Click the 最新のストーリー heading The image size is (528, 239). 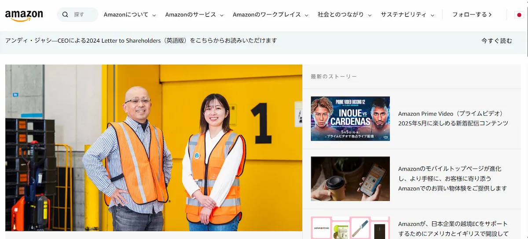point(334,76)
